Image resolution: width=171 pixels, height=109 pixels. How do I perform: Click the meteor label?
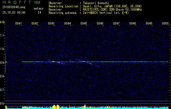coord(39,8)
